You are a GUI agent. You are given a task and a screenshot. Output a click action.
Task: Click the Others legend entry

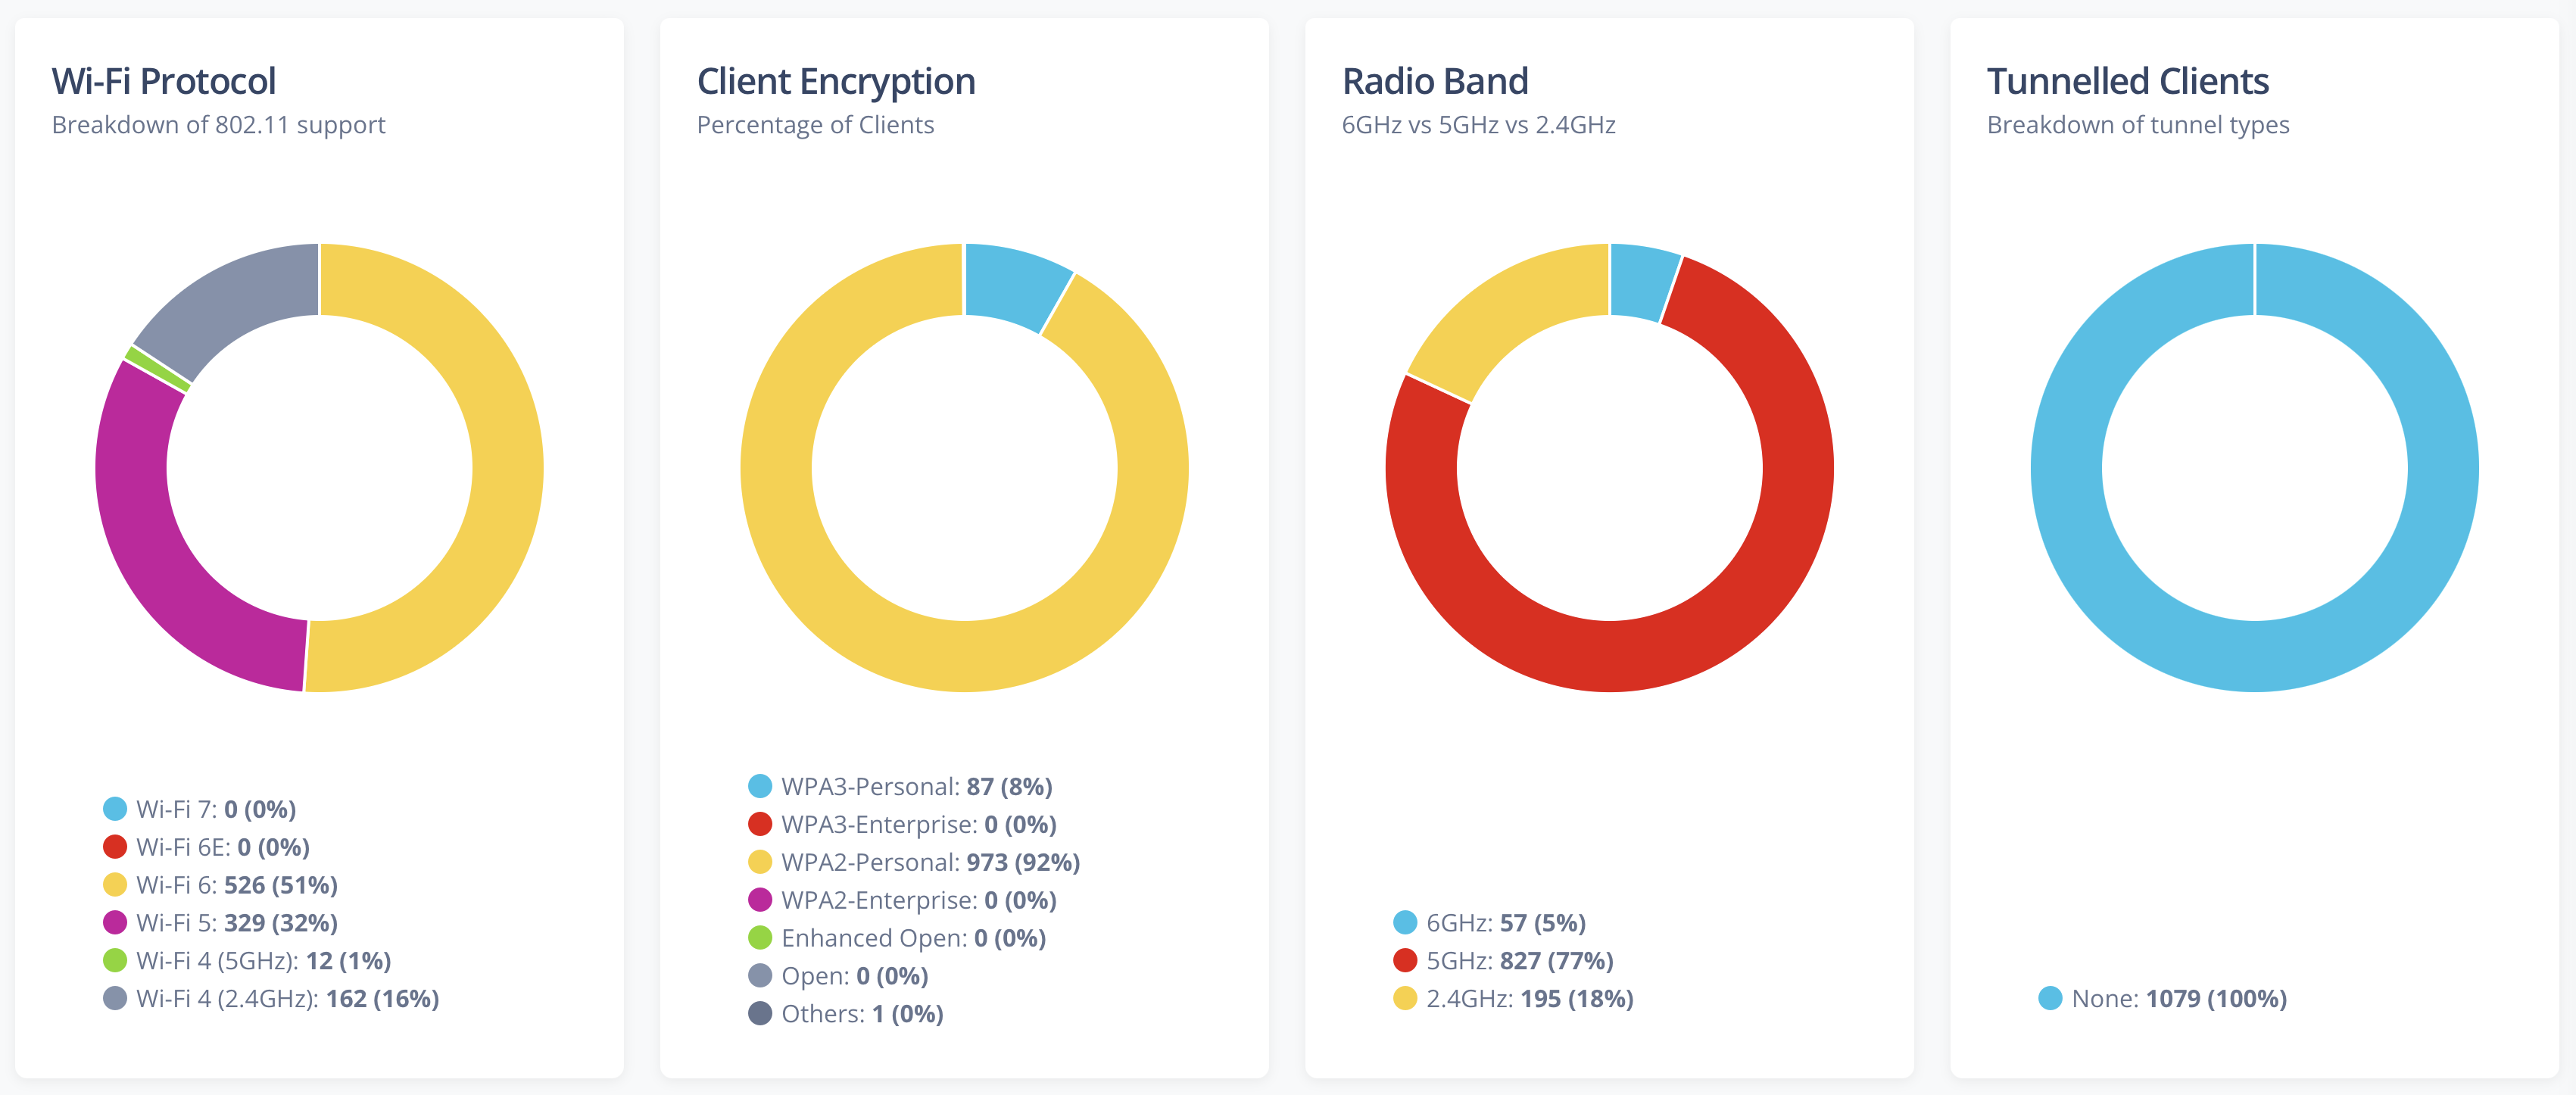point(861,1014)
